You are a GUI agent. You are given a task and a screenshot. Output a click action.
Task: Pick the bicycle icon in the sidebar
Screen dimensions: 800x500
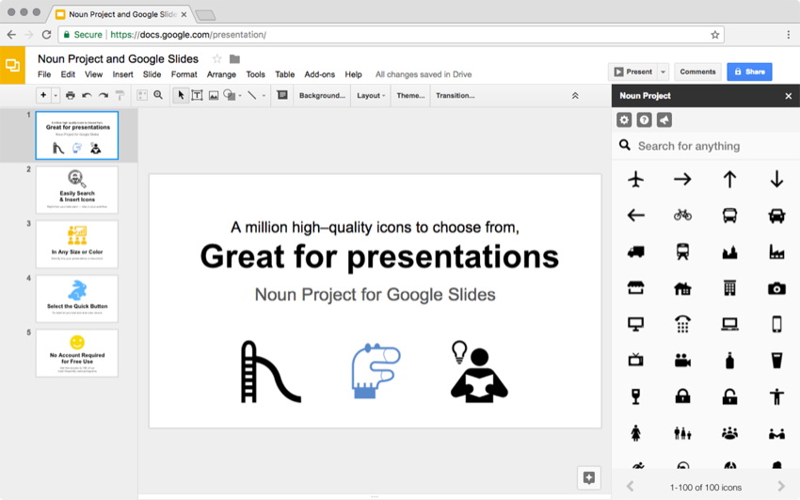pyautogui.click(x=682, y=215)
